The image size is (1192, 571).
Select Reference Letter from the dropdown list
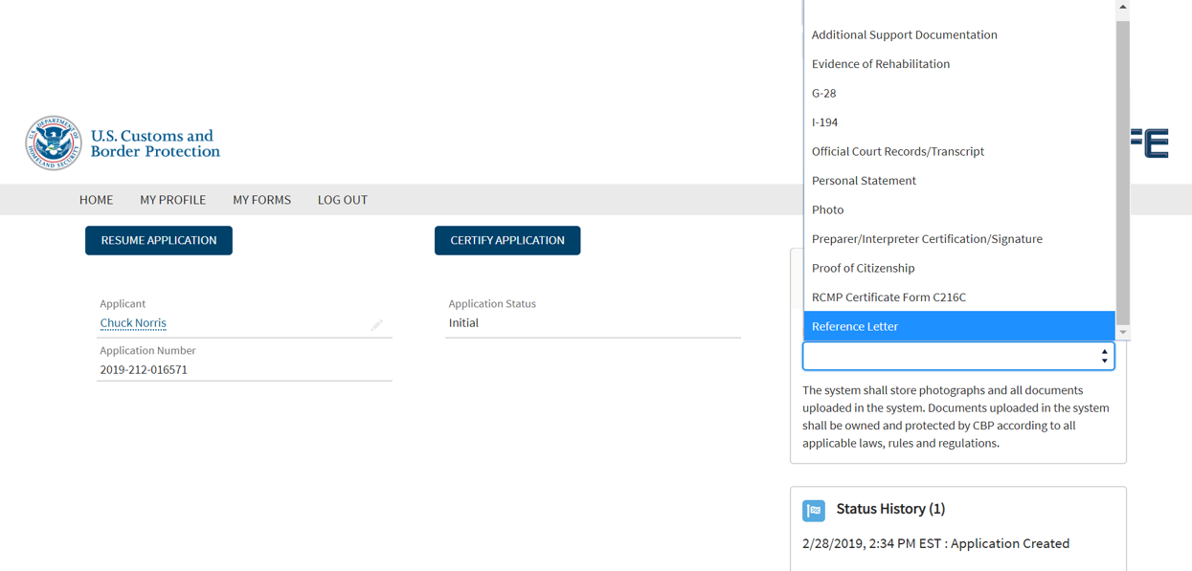point(855,326)
